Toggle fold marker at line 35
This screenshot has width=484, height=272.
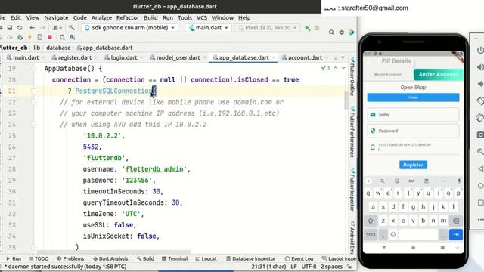click(33, 247)
